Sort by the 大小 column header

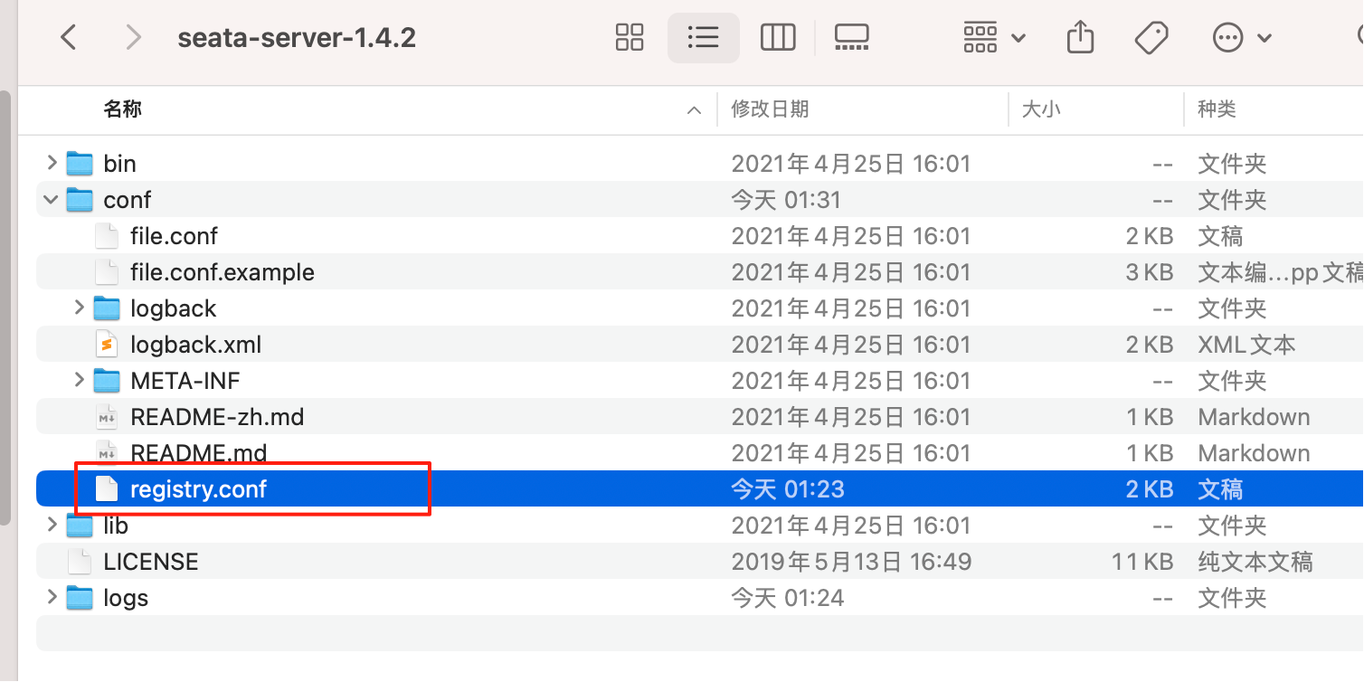click(x=1041, y=109)
